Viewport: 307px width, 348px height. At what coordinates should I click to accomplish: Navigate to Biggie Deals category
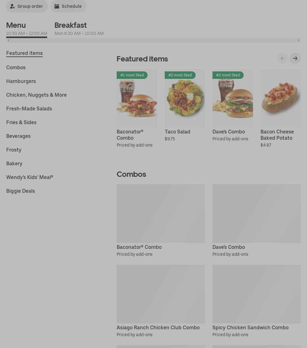pos(21,191)
